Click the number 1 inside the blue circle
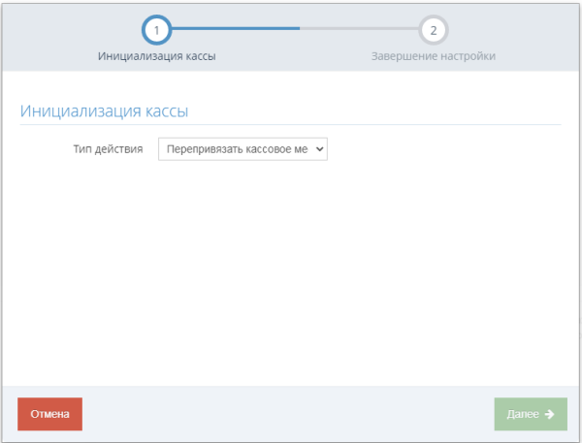582x443 pixels. click(156, 30)
